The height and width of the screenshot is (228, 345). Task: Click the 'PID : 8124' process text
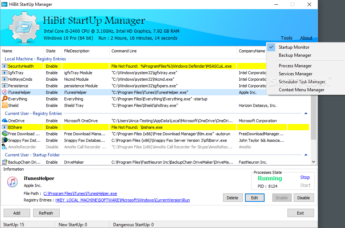267,186
